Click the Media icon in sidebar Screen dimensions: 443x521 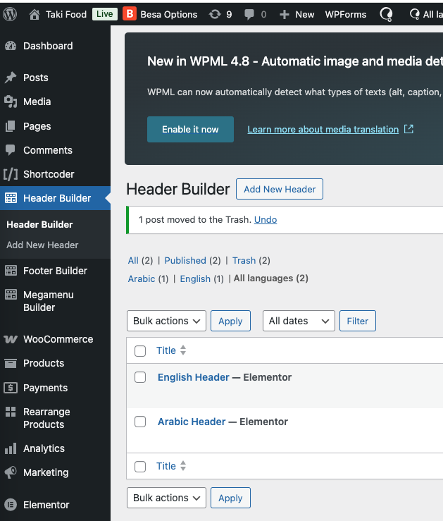pos(11,102)
